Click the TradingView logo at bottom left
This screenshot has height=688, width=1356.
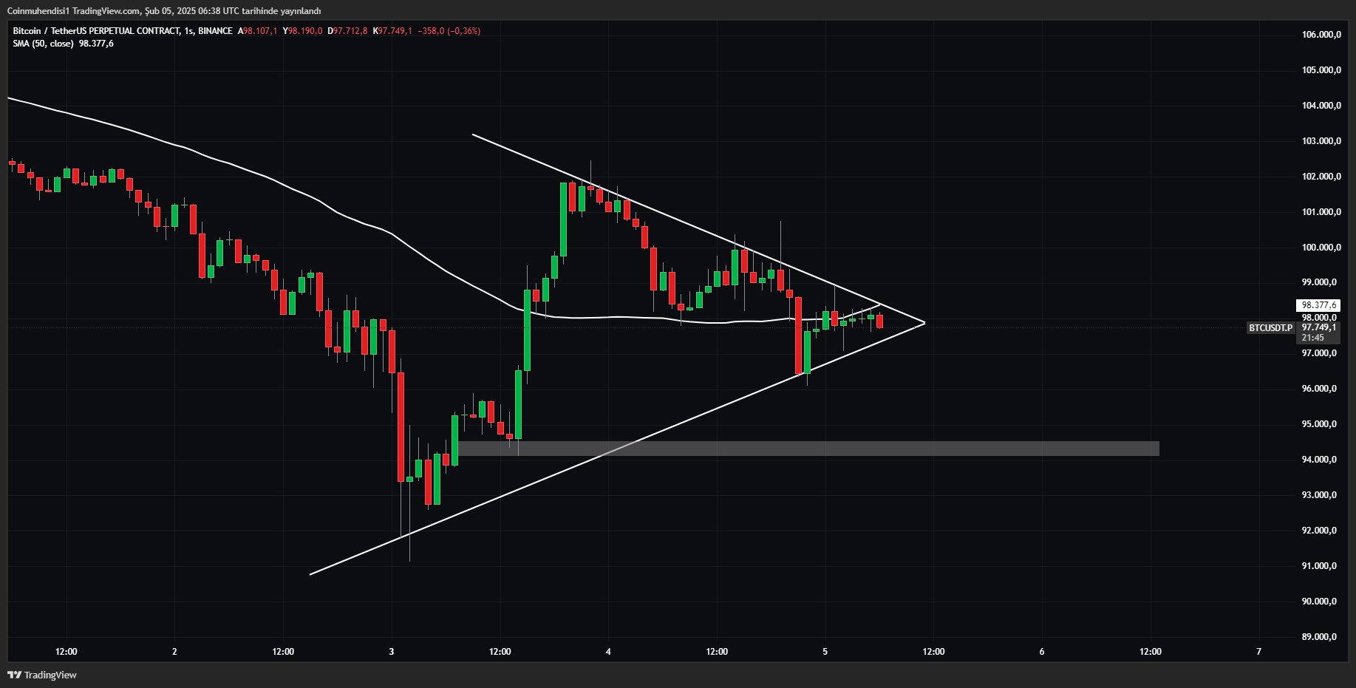pos(42,675)
